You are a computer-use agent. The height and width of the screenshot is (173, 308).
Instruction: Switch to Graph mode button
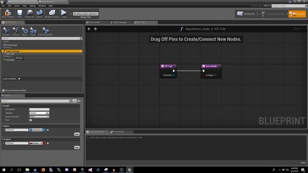297,14
